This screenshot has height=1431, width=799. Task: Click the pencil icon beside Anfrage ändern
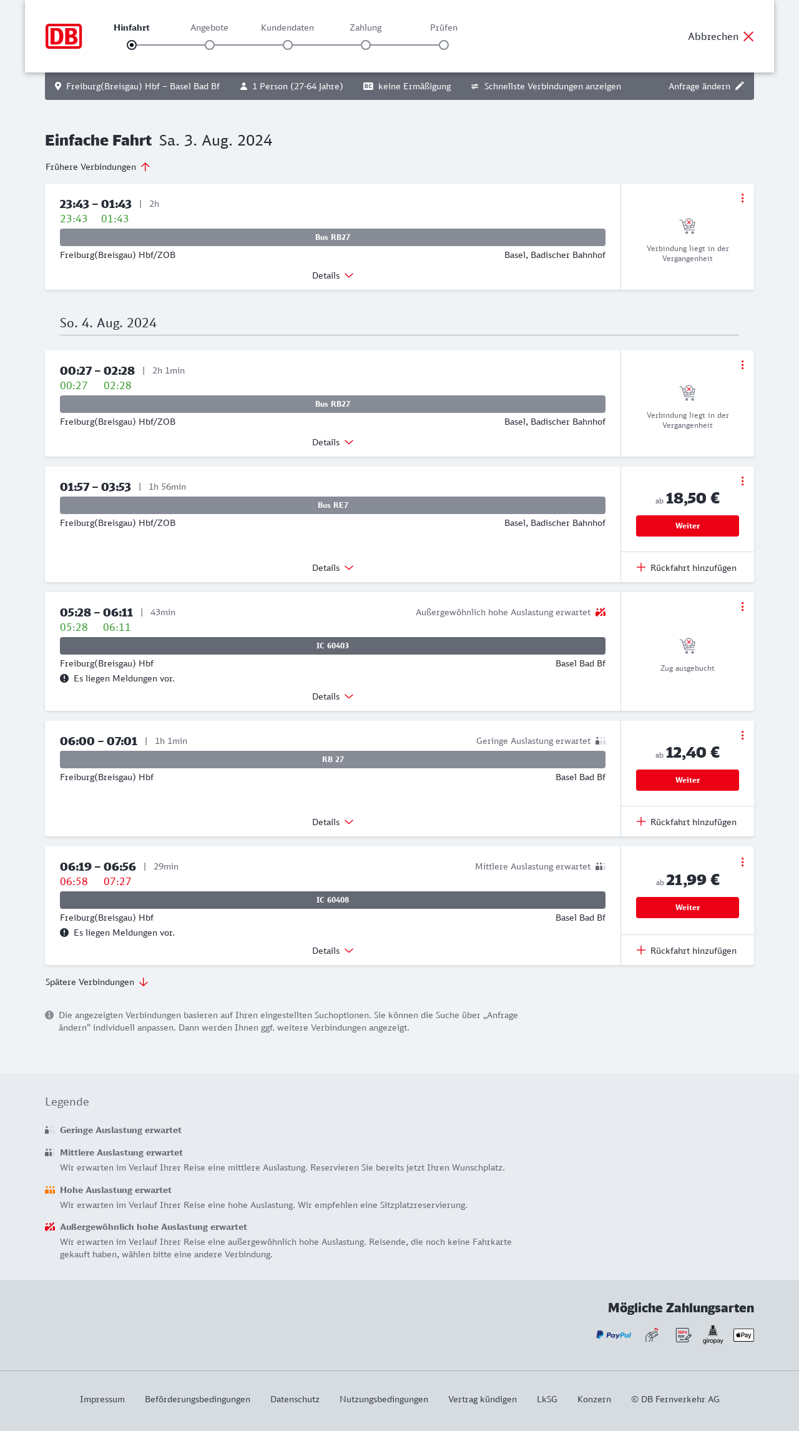[740, 86]
